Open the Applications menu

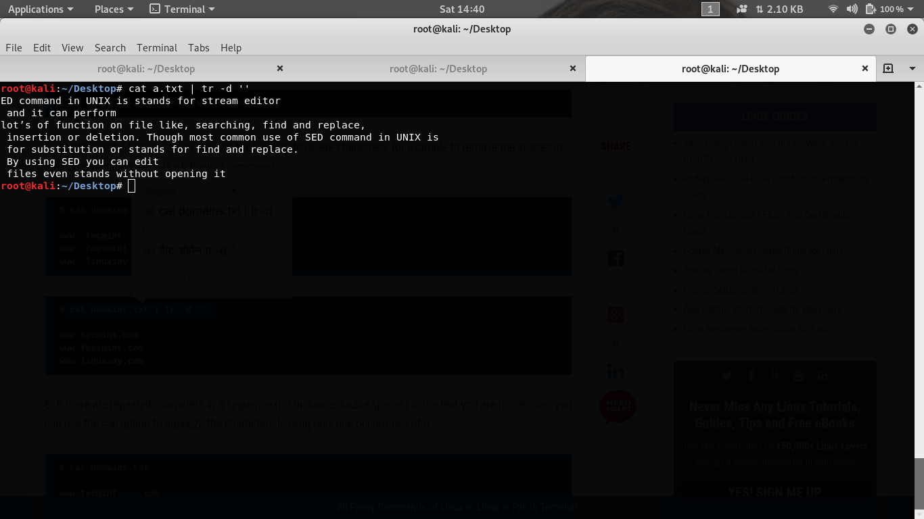[36, 9]
